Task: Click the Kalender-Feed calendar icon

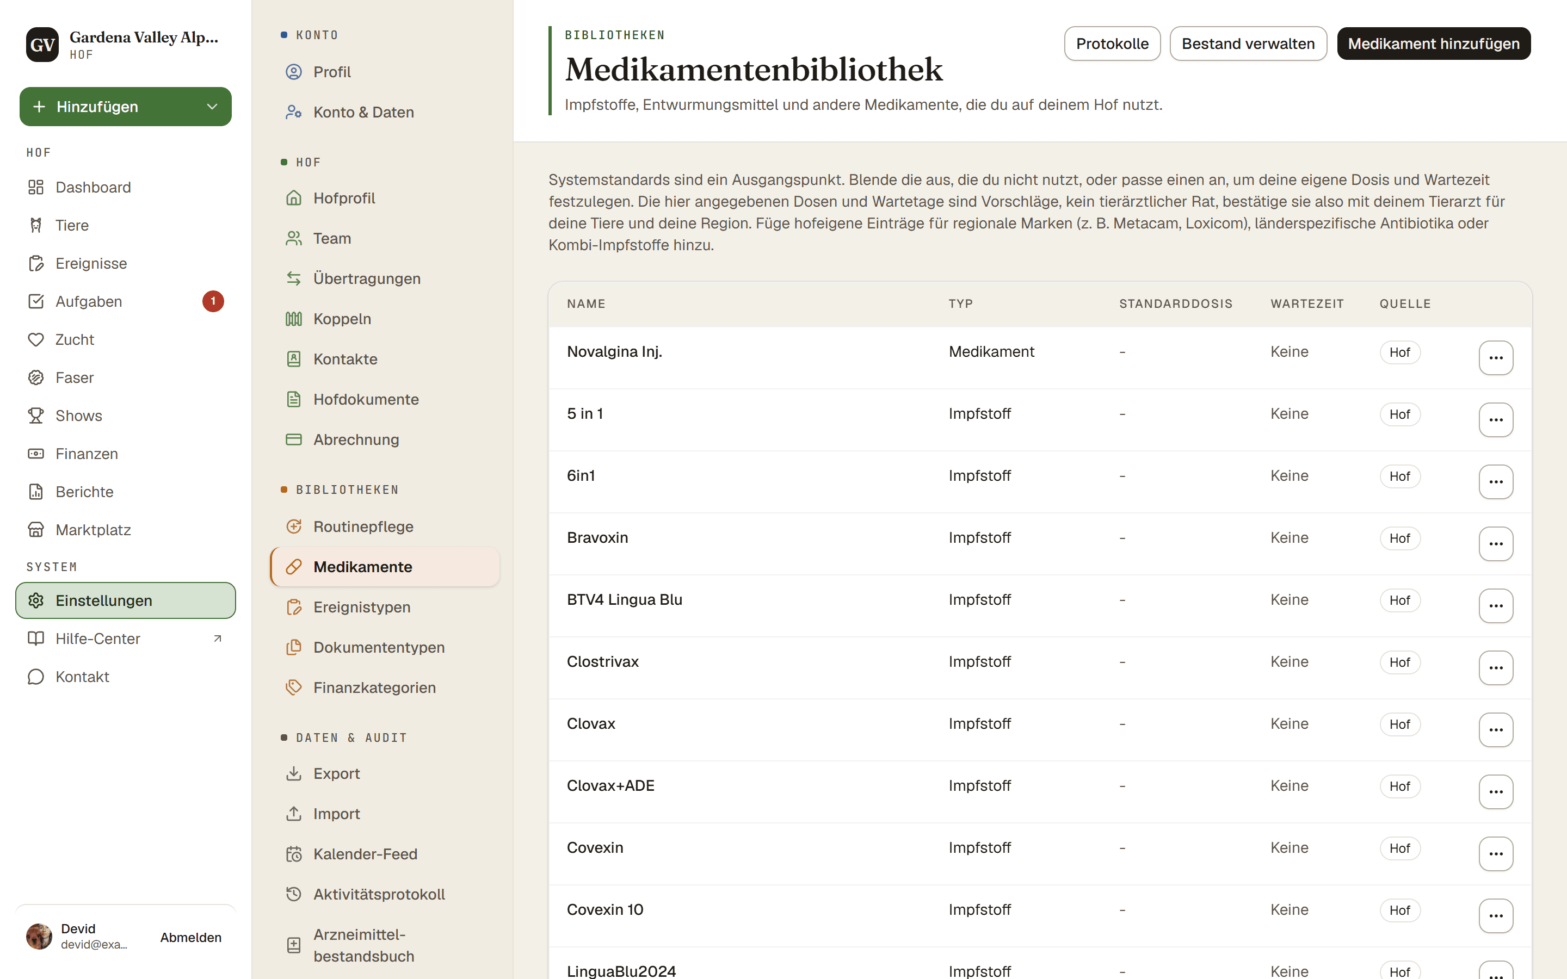Action: tap(294, 854)
